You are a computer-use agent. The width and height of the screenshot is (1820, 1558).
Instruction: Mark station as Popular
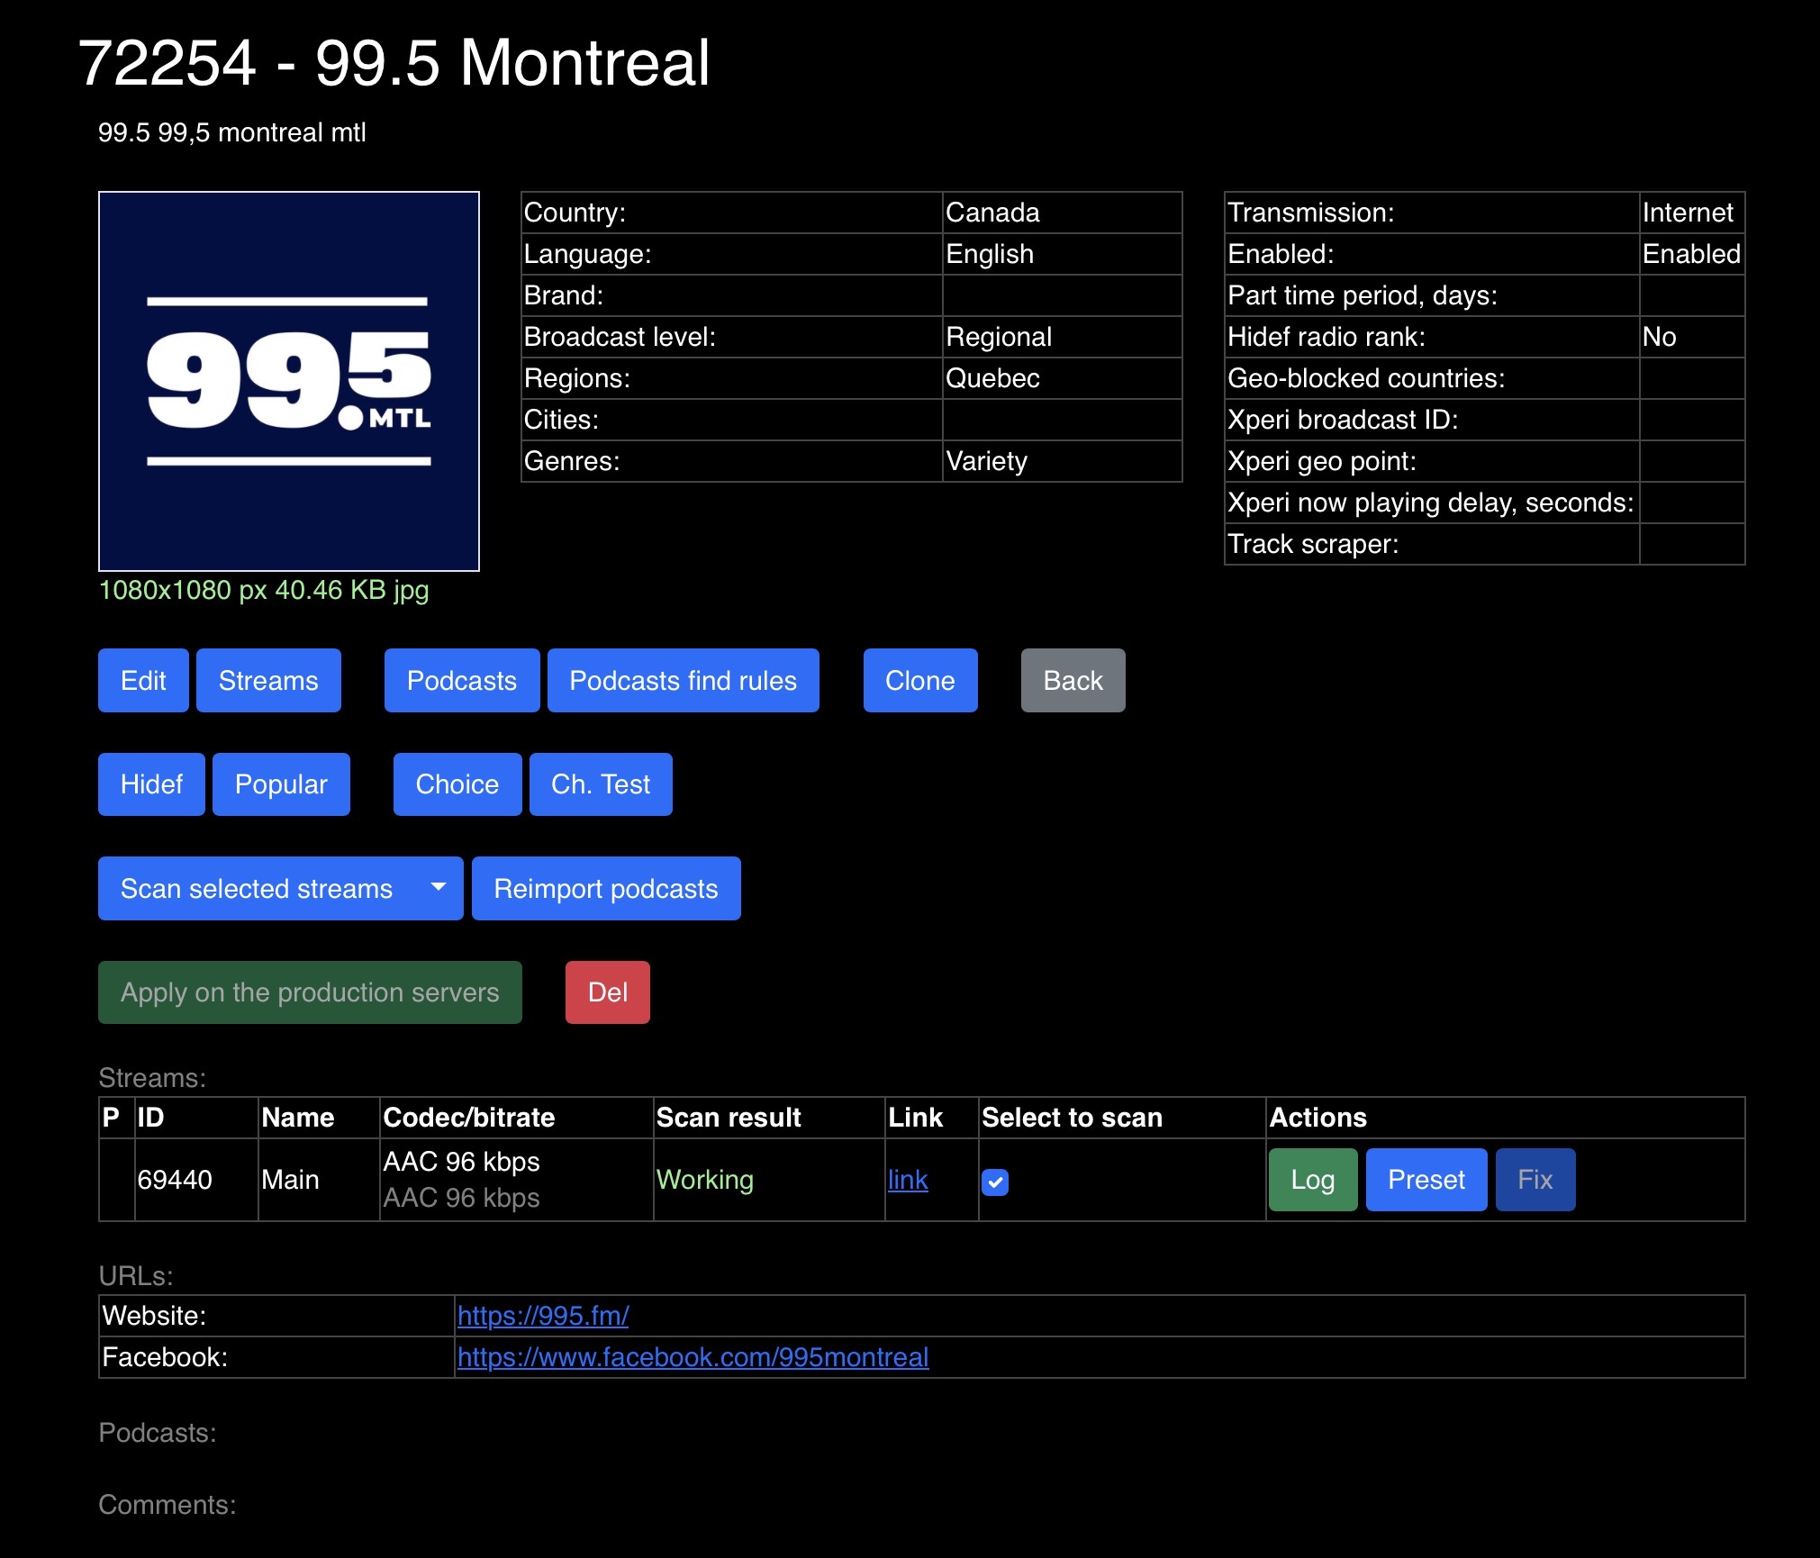tap(281, 784)
